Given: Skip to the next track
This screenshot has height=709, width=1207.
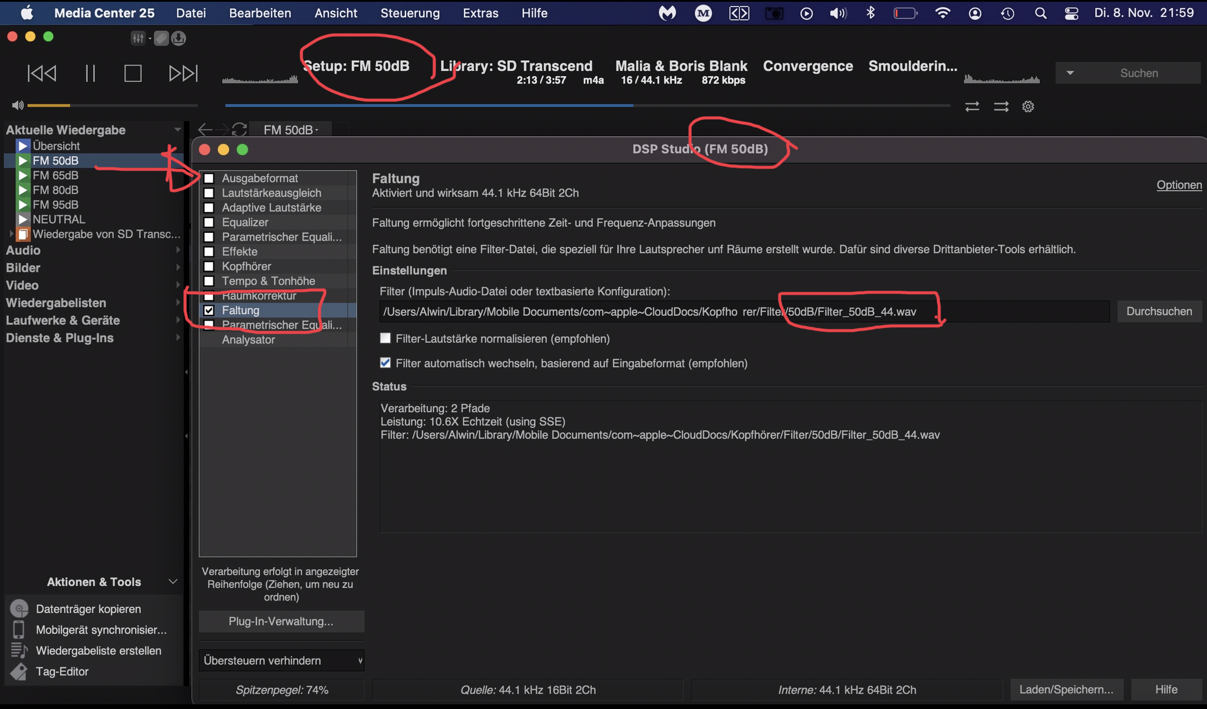Looking at the screenshot, I should pyautogui.click(x=183, y=73).
